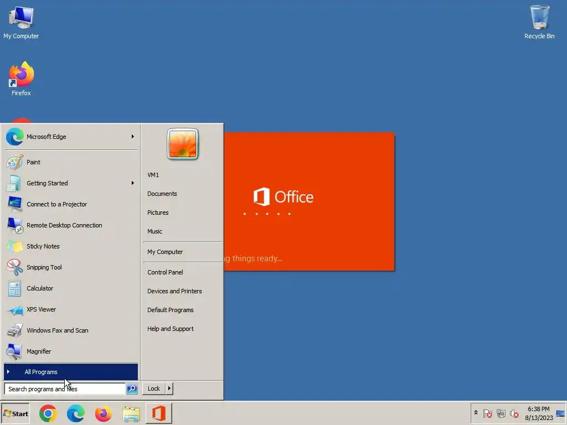Open the Recycle Bin on desktop
This screenshot has height=425, width=567.
pos(539,22)
